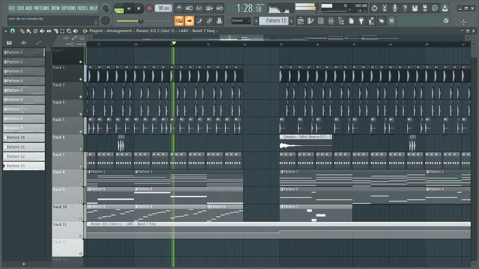Open the VIEW menu

point(55,8)
